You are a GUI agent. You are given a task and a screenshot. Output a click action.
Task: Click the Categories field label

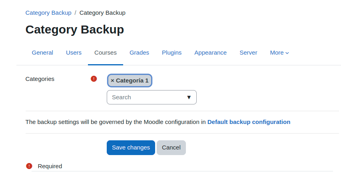pyautogui.click(x=40, y=79)
